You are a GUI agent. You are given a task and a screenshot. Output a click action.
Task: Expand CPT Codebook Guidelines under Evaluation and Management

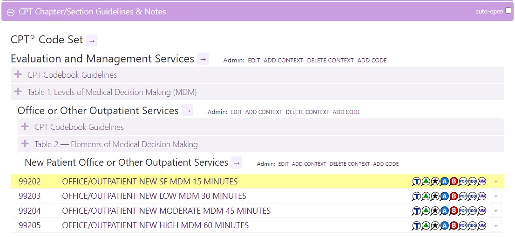point(257,75)
